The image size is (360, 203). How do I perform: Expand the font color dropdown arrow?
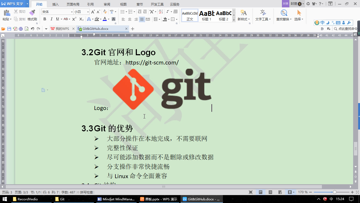point(109,19)
